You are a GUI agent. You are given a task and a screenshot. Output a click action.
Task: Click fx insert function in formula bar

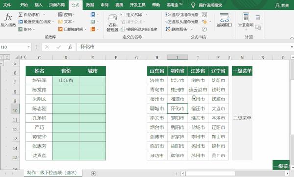tap(70, 47)
